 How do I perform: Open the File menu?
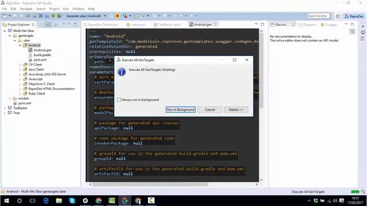coord(5,9)
